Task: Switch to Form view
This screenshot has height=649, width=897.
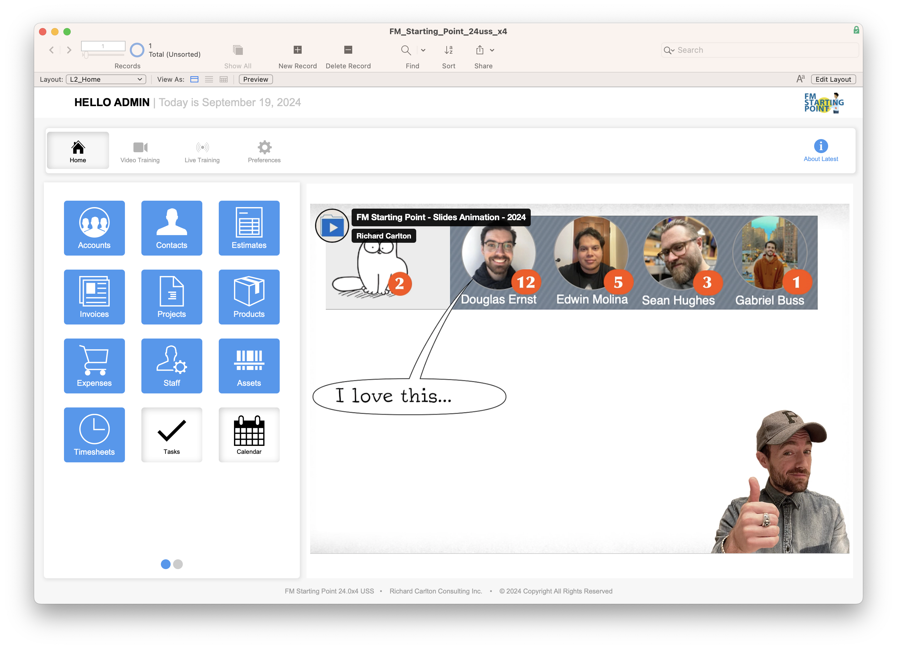Action: (x=194, y=79)
